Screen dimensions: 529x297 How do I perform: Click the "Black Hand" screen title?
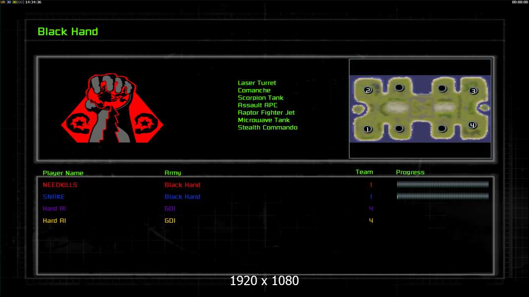click(x=68, y=32)
